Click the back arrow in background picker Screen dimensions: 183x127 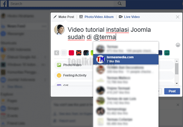point(57,53)
